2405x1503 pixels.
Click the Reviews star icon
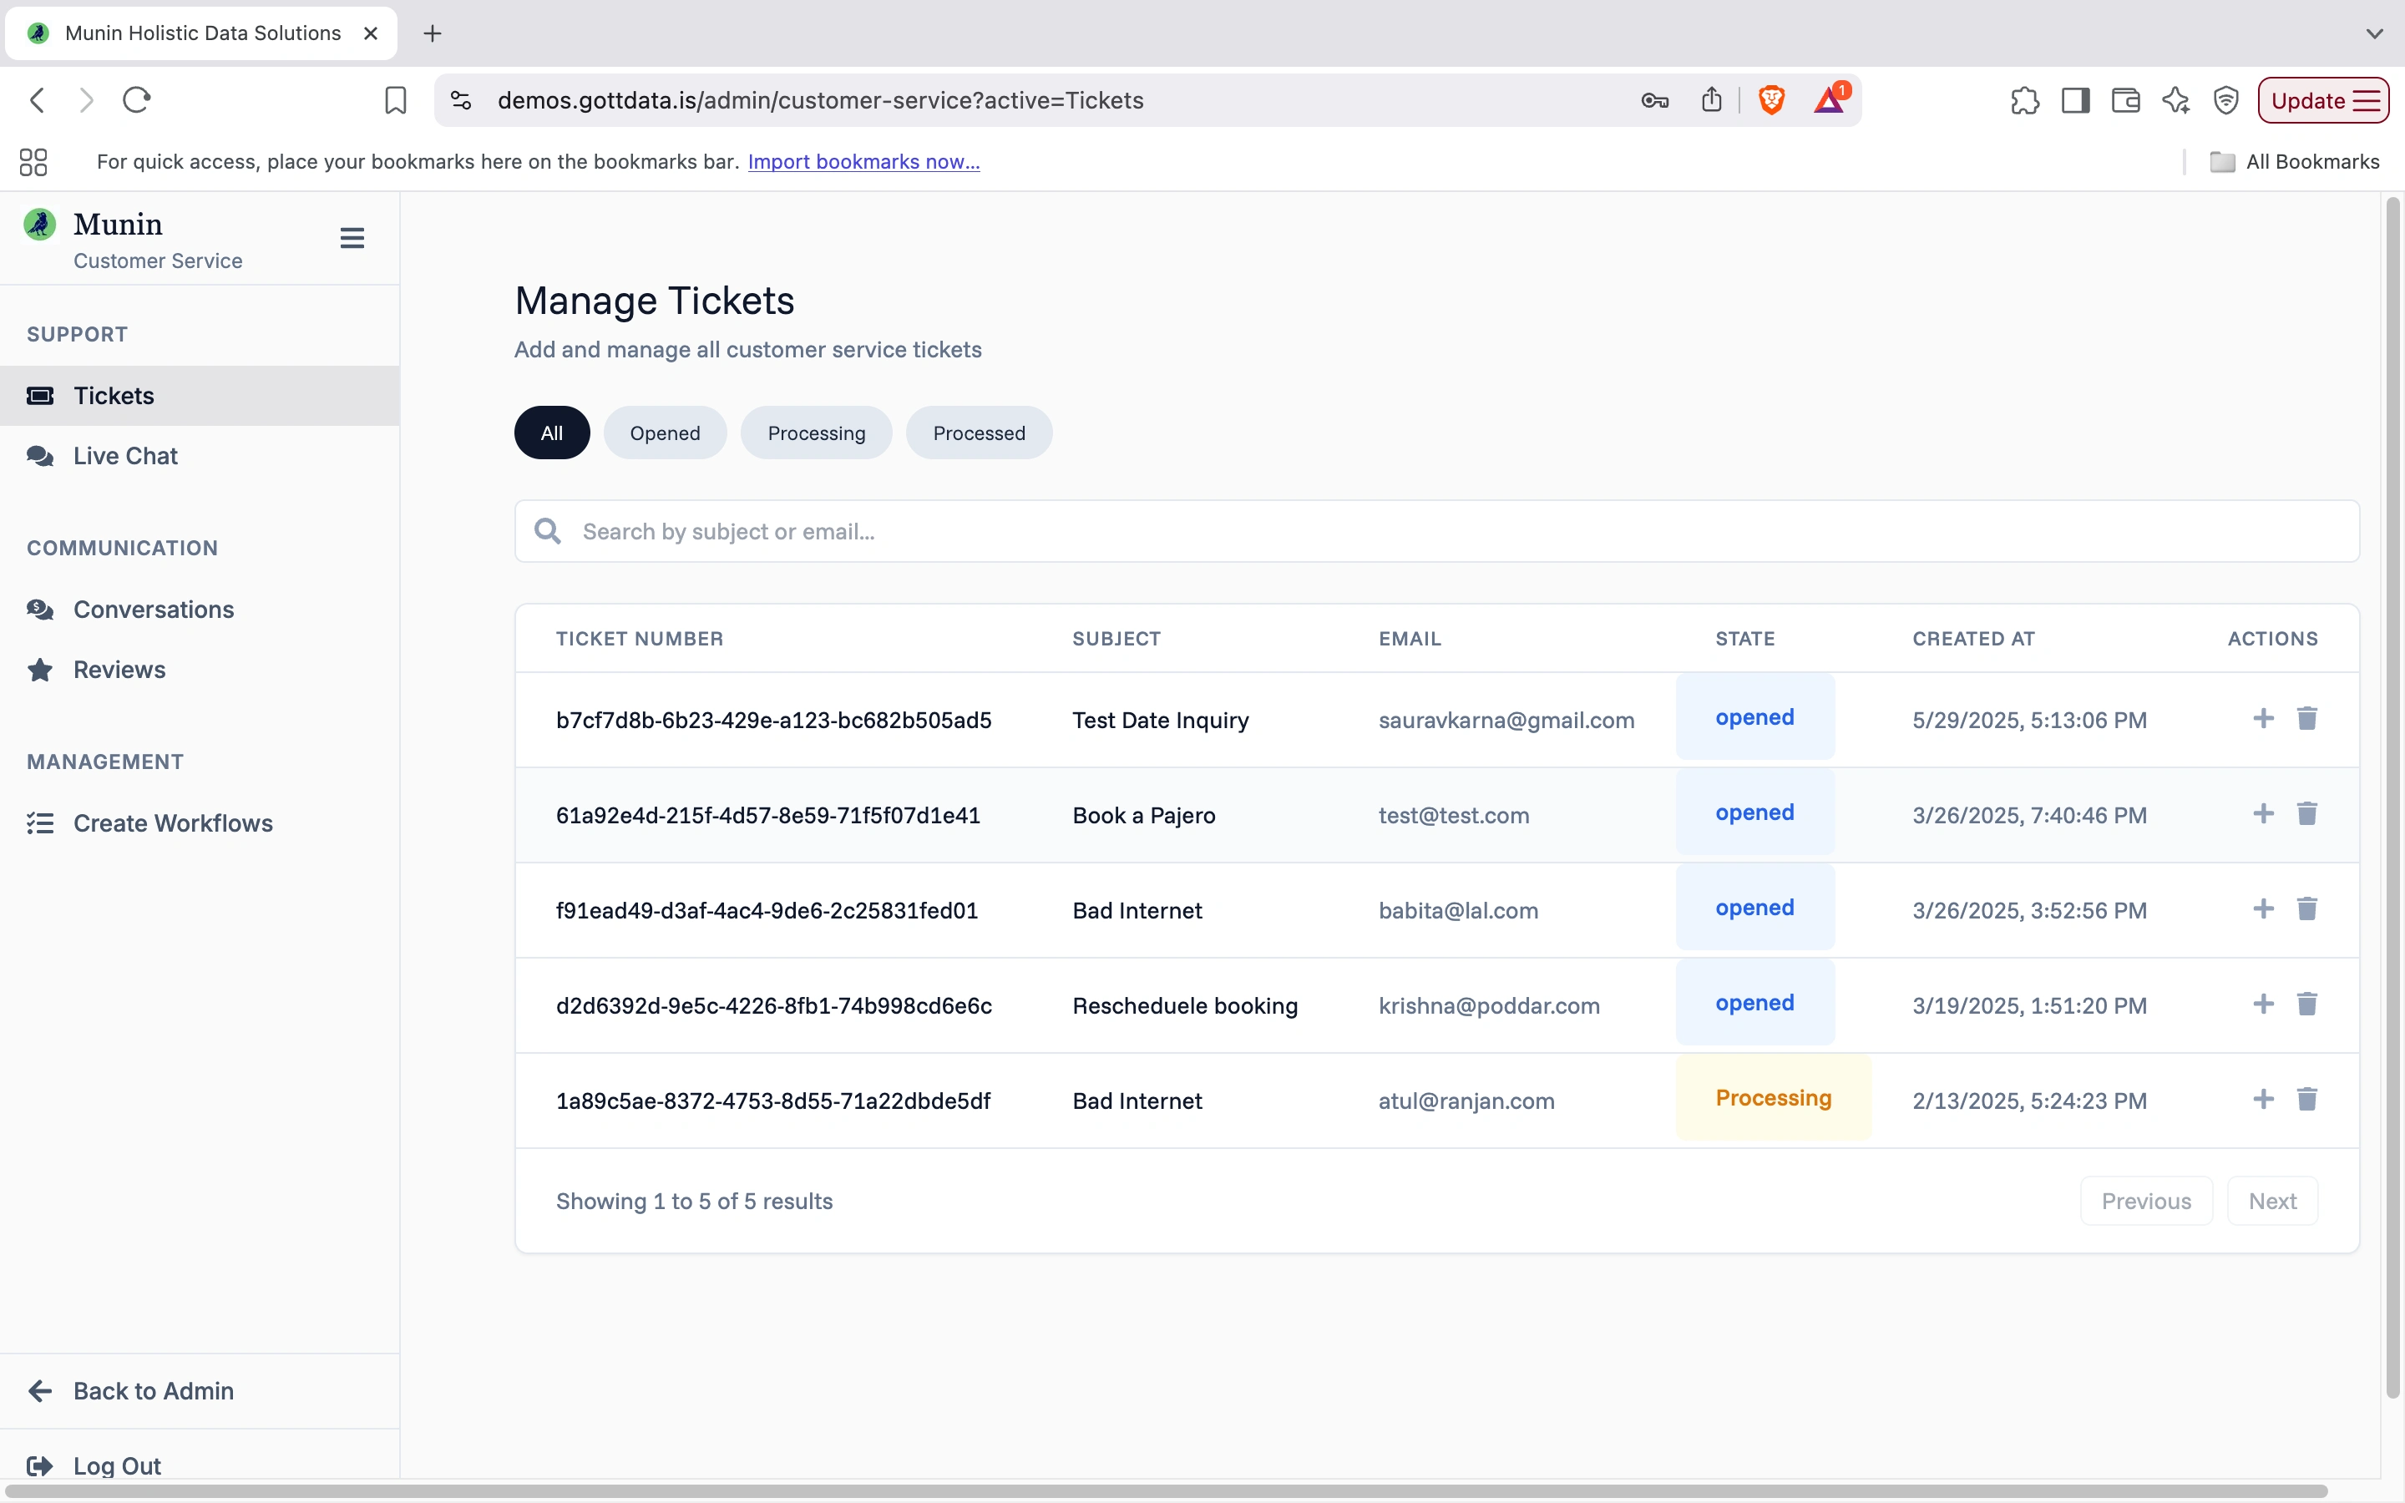click(40, 670)
